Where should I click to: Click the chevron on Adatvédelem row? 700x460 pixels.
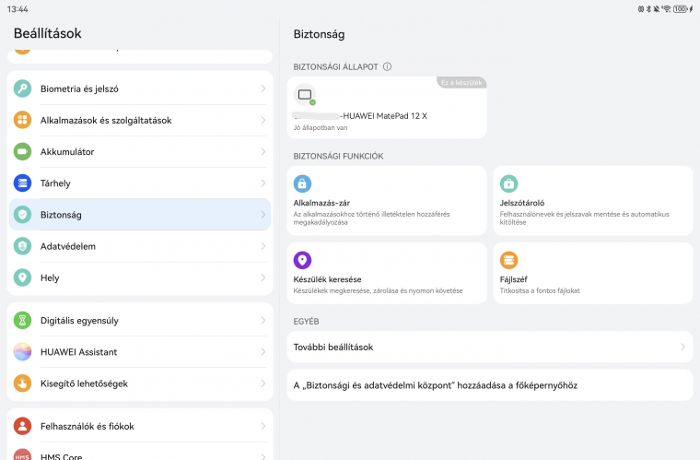(262, 247)
